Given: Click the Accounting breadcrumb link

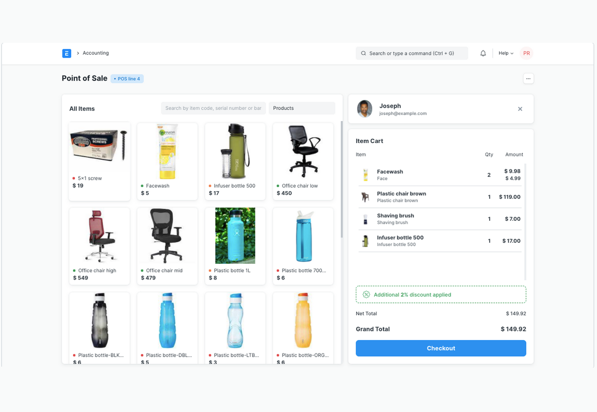Looking at the screenshot, I should (x=95, y=53).
